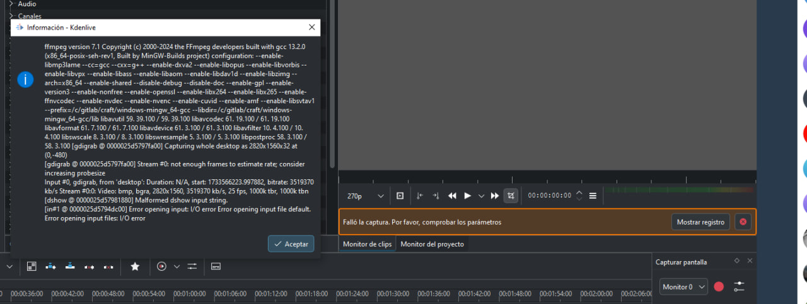Viewport: 807px width, 304px height.
Task: Click timeline ruler at 00:01:30:00
Action: (393, 293)
